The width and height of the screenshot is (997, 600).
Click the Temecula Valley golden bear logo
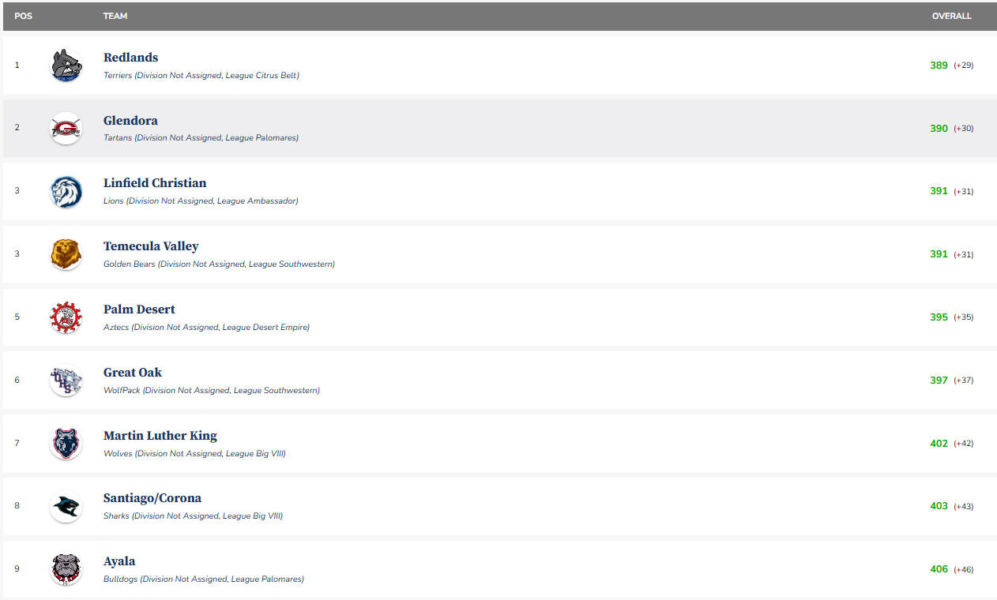coord(66,254)
